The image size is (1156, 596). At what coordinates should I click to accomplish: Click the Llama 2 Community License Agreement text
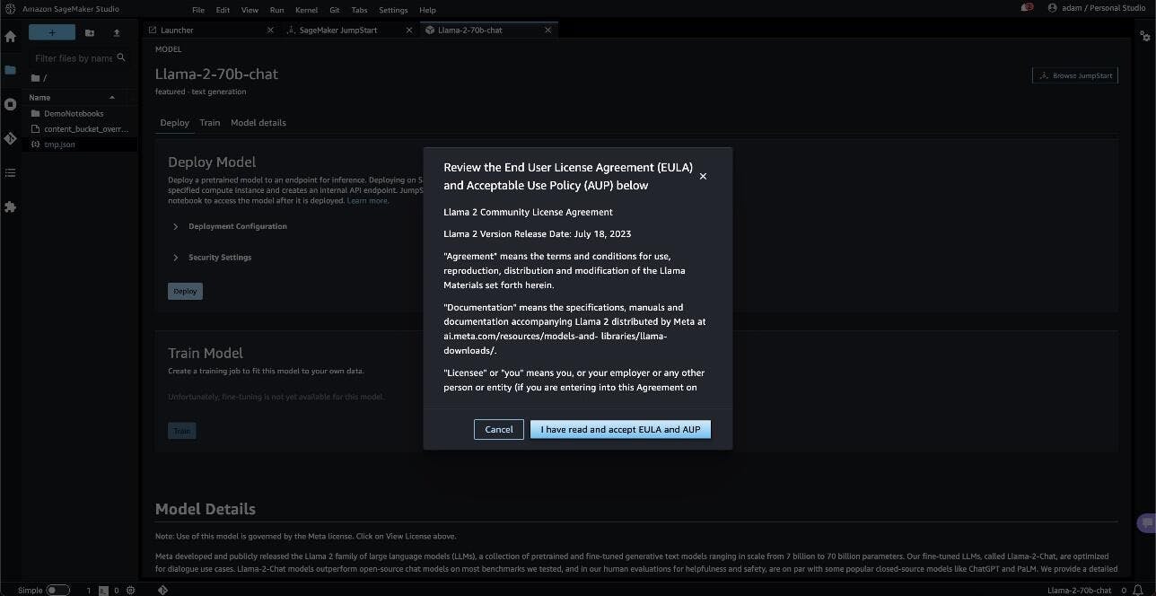(528, 213)
